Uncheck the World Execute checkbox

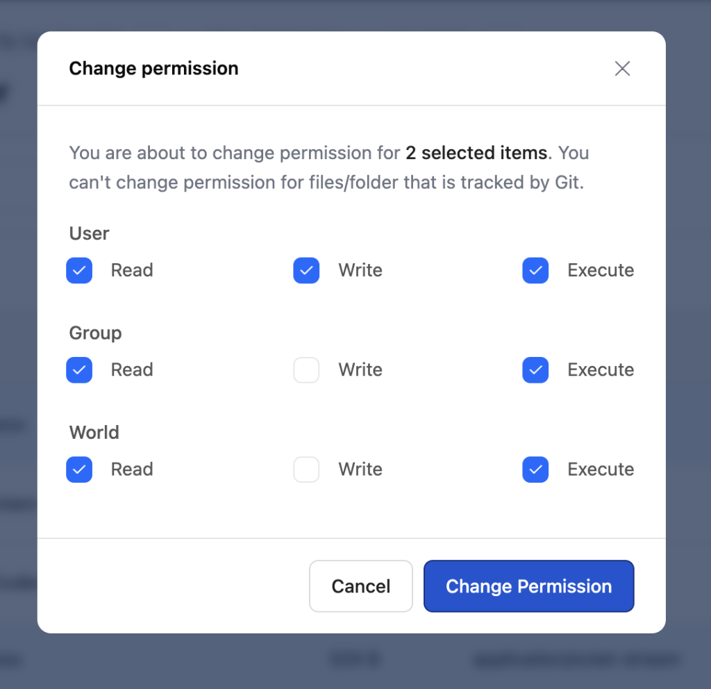tap(535, 470)
